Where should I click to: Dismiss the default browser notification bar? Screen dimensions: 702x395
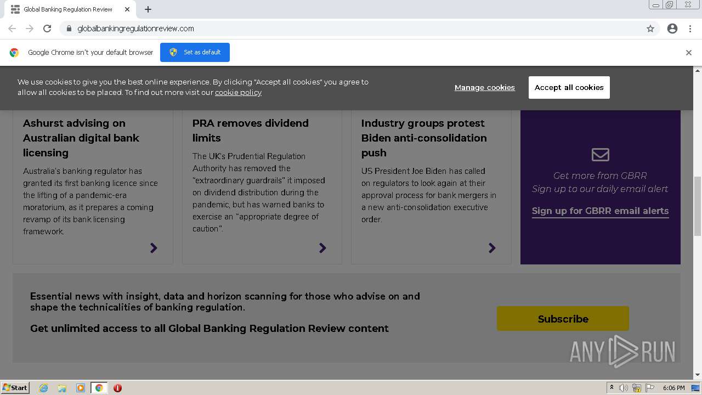coord(688,53)
